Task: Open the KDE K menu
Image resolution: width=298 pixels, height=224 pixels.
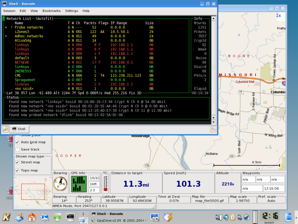Action: pyautogui.click(x=6, y=217)
